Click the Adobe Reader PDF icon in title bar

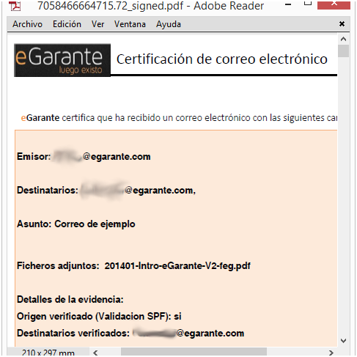15,6
